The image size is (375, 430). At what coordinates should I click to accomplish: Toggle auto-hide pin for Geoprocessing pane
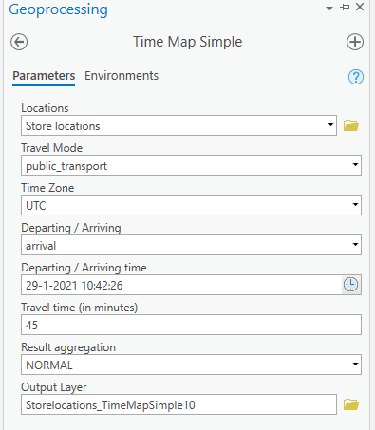click(x=345, y=8)
